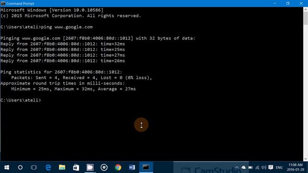Click the 'ping www.google.com' command text
Viewport: 308px width, 173px height.
pos(67,27)
